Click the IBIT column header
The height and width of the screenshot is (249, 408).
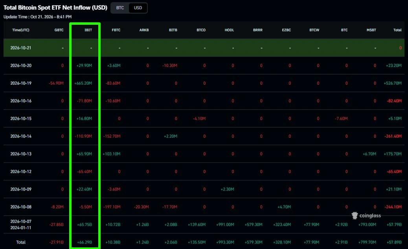tap(88, 30)
